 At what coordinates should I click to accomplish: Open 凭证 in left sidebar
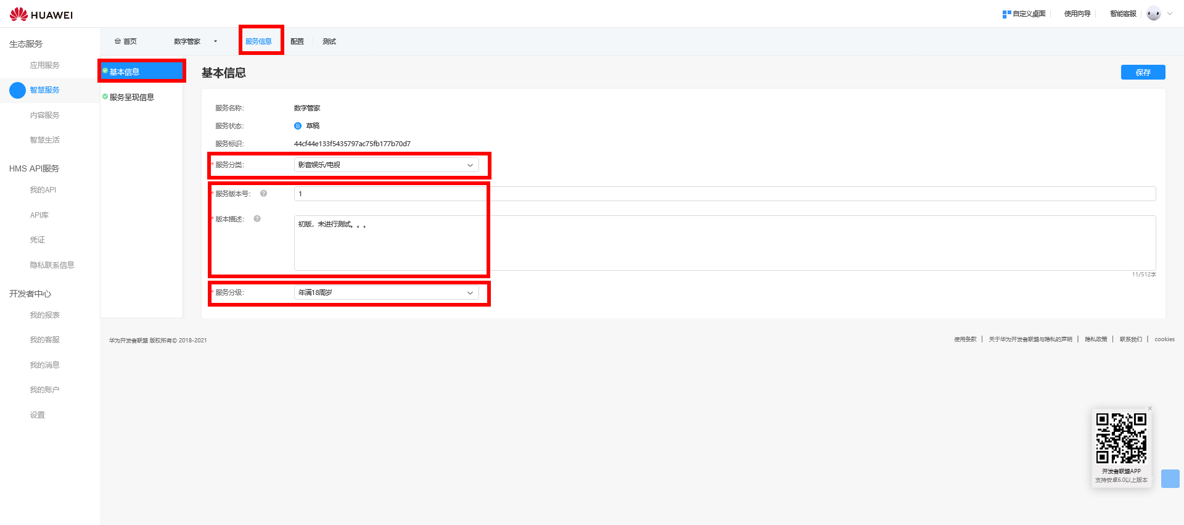tap(37, 240)
